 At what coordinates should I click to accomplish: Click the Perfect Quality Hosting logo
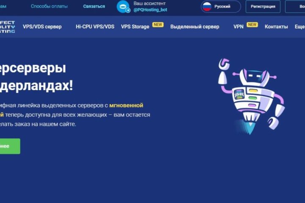click(x=7, y=27)
